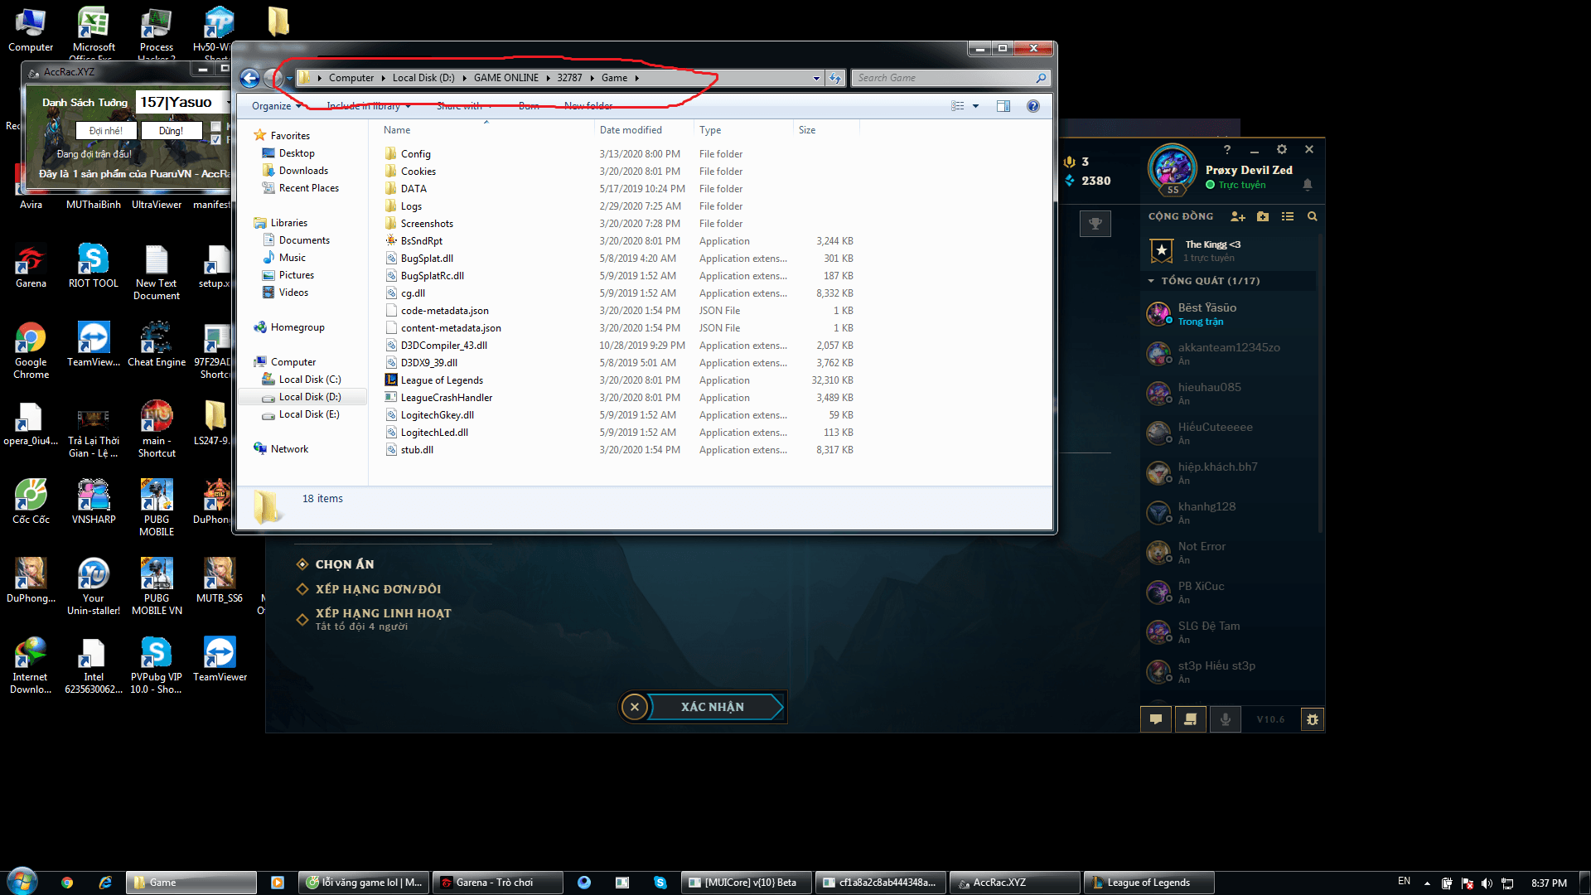Screen dimensions: 1591x895
Task: Open the PVPubg VIP desktop shortcut
Action: pyautogui.click(x=156, y=665)
